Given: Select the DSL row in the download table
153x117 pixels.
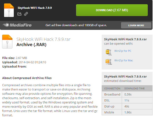Looking at the screenshot, I should coord(127,101).
